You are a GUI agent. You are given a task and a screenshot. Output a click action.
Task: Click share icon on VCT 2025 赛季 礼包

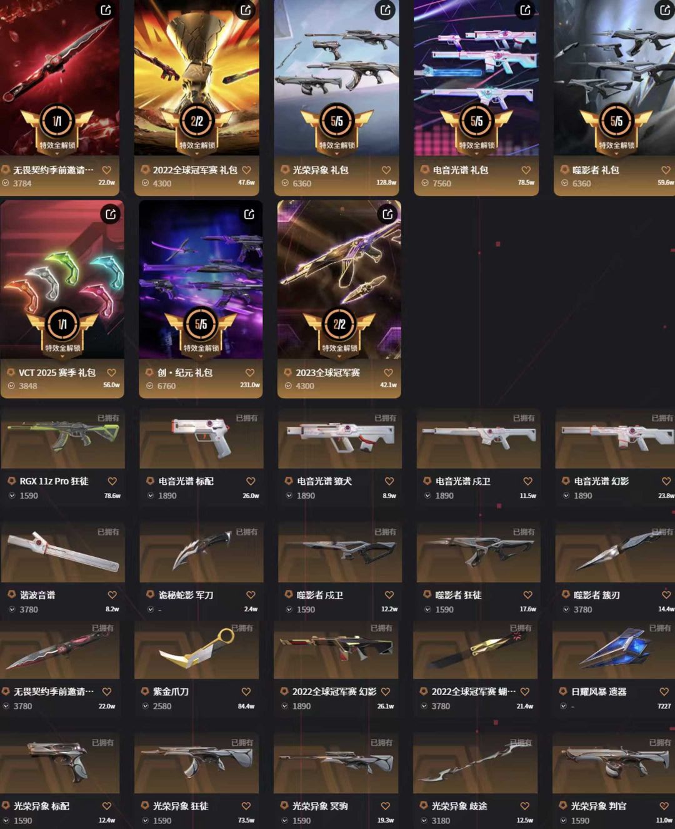pos(110,214)
